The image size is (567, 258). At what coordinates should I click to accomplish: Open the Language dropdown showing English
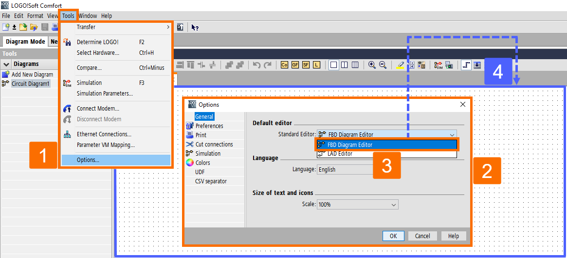click(x=346, y=169)
